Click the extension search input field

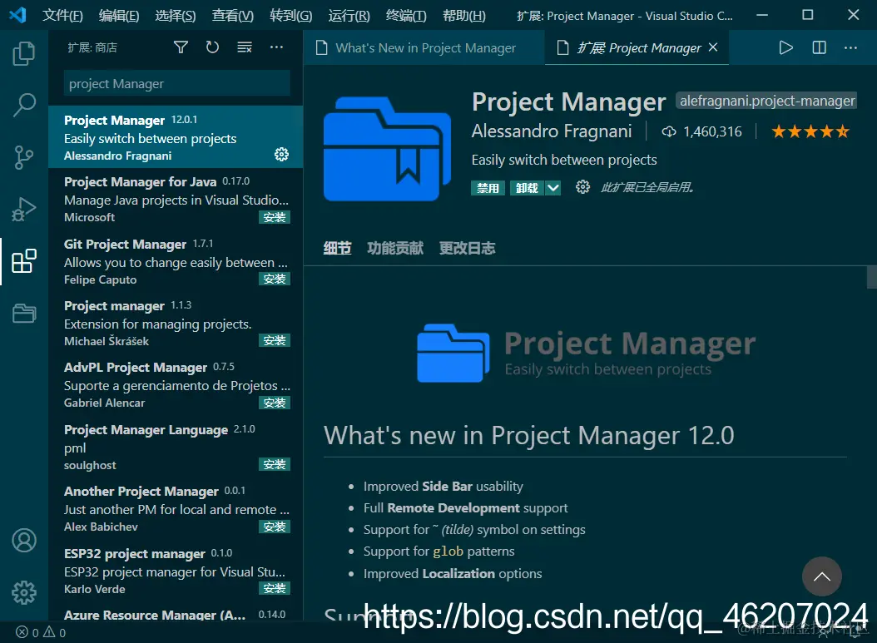point(176,83)
